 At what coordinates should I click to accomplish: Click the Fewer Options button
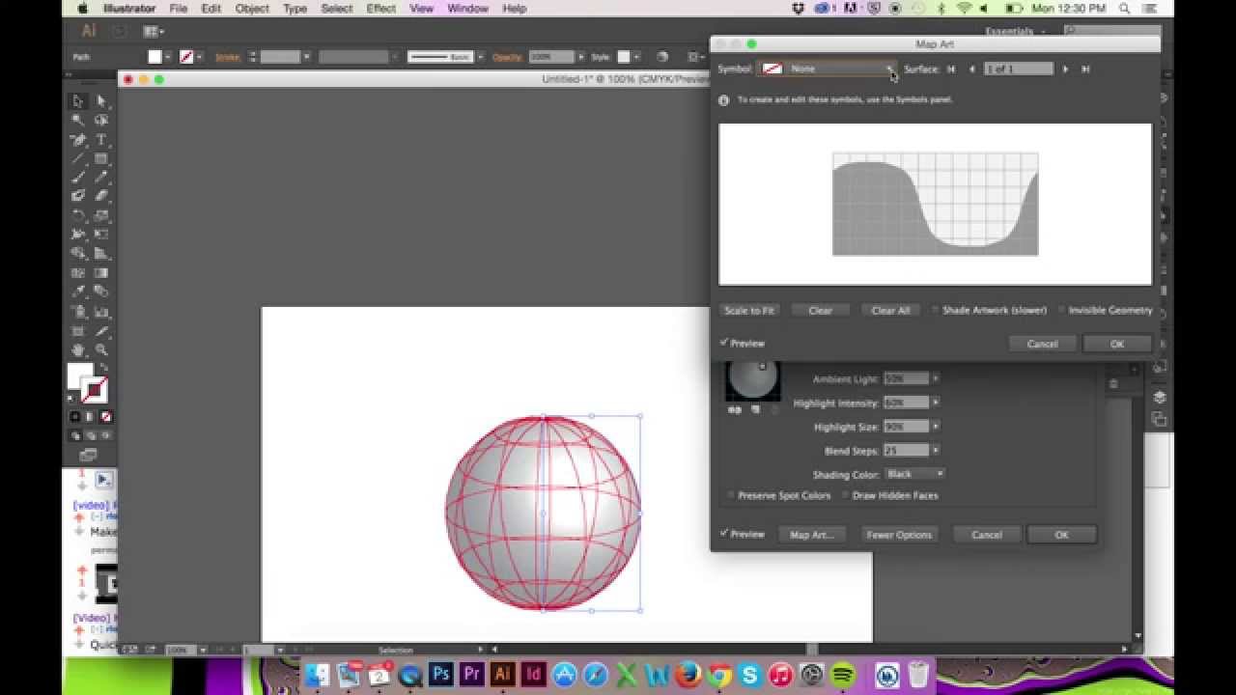[899, 535]
